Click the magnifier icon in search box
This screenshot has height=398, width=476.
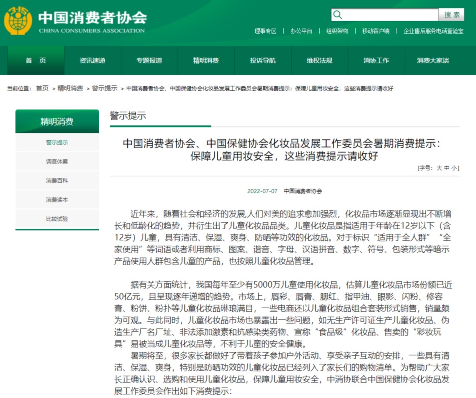pos(338,15)
